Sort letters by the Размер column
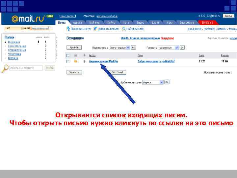Image resolution: width=237 pixels, height=178 pixels. [x=225, y=55]
